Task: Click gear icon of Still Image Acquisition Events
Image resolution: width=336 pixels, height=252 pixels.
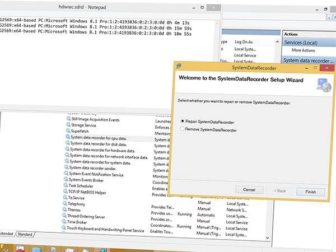Action: click(x=68, y=119)
